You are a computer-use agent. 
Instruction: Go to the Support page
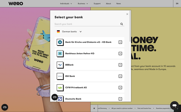tap(97, 4)
